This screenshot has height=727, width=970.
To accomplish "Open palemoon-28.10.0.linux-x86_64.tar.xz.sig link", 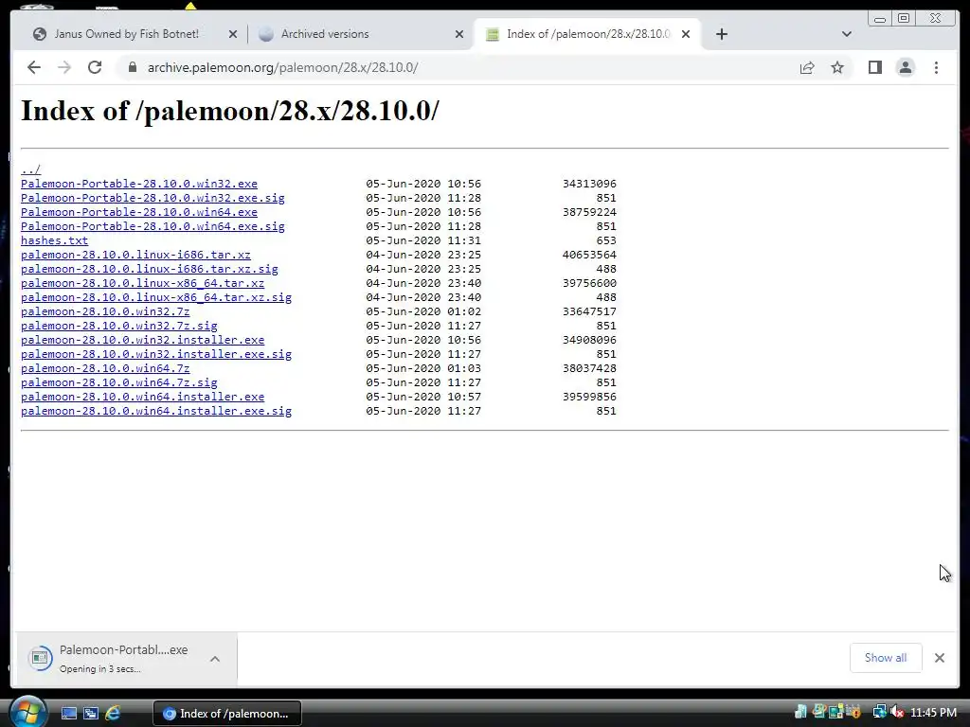I will (156, 297).
